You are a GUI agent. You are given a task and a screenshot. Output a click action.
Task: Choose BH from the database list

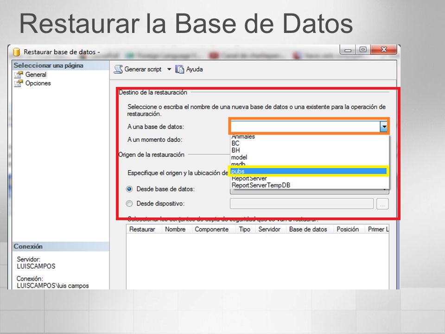[309, 150]
